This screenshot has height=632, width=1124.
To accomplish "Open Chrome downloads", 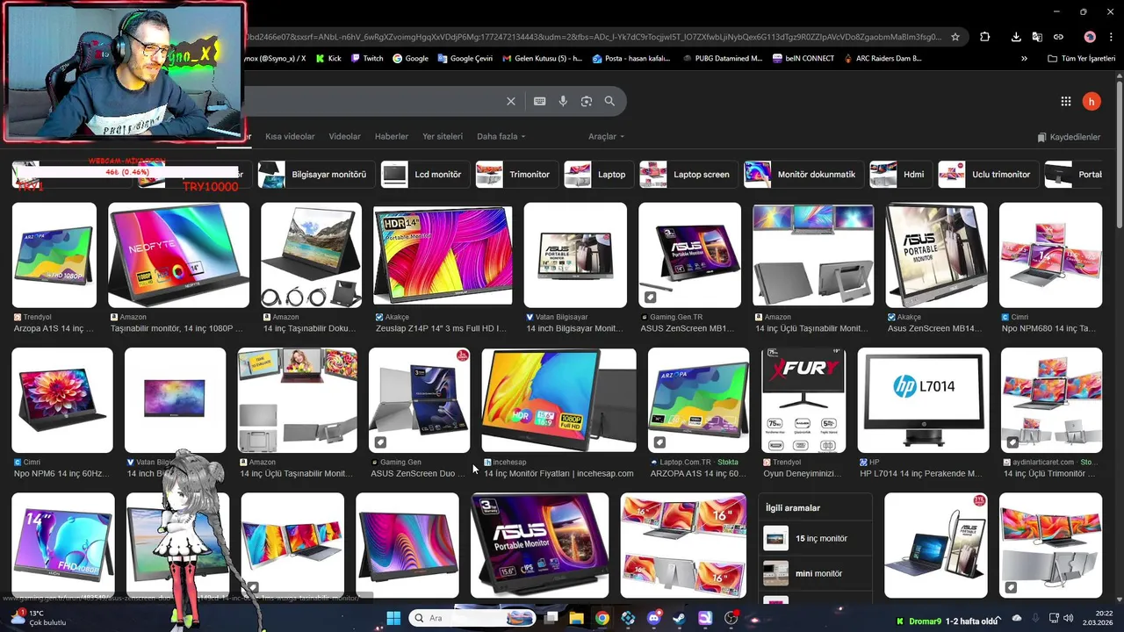I will 1016,37.
